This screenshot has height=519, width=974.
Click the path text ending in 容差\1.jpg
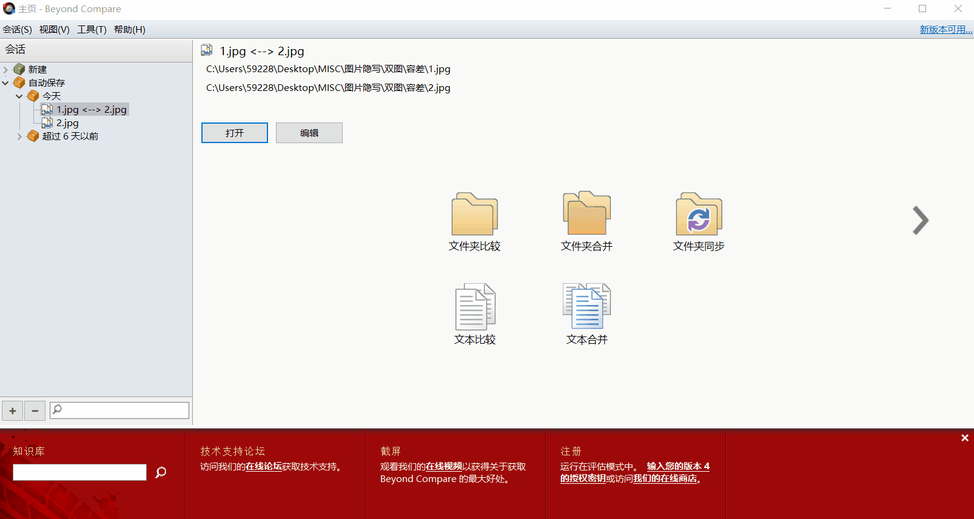pyautogui.click(x=328, y=69)
